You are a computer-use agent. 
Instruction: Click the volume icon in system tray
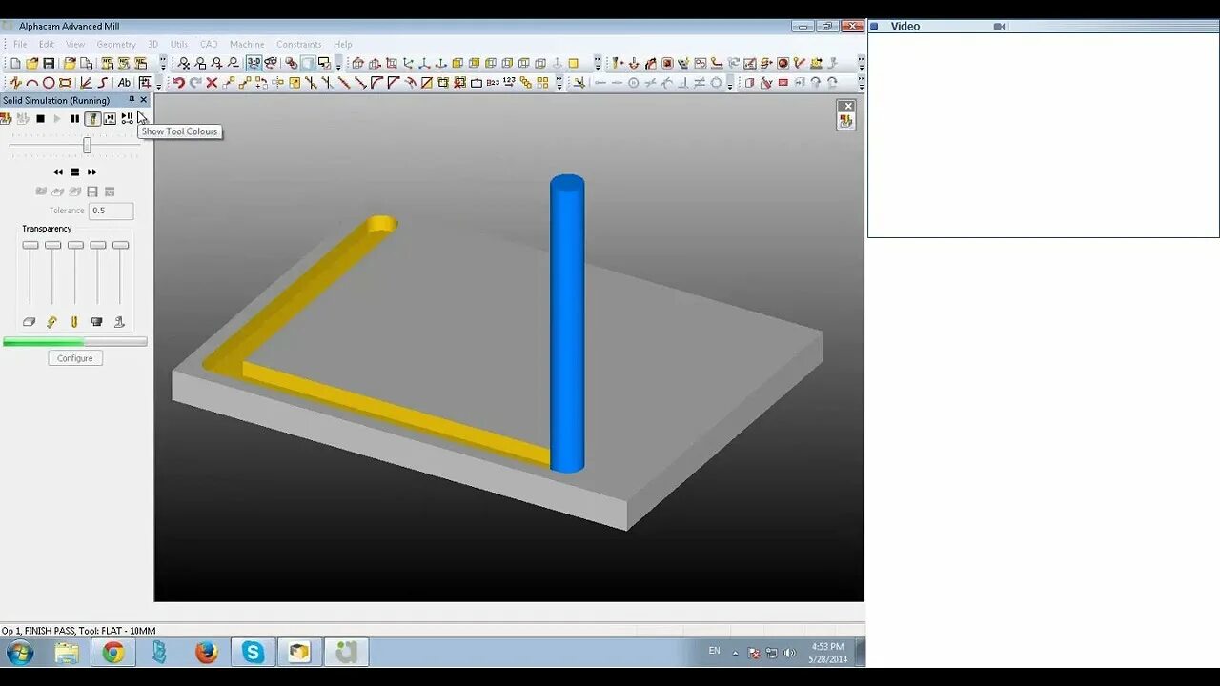(789, 653)
